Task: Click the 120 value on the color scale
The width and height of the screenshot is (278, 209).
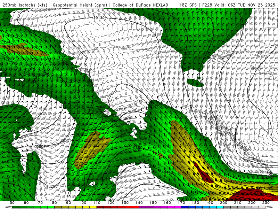Action: pos(111,203)
